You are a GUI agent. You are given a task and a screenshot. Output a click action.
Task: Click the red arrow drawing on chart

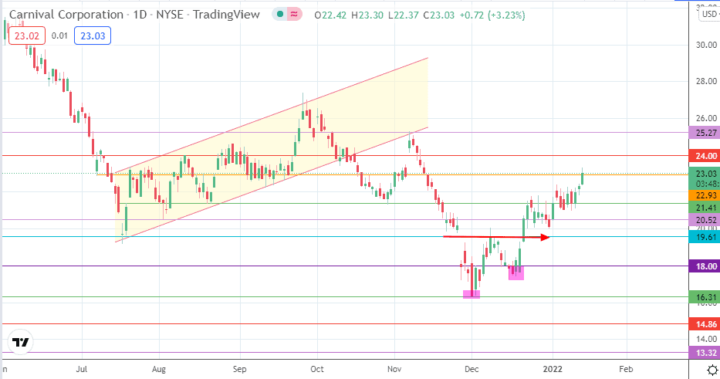coord(496,237)
